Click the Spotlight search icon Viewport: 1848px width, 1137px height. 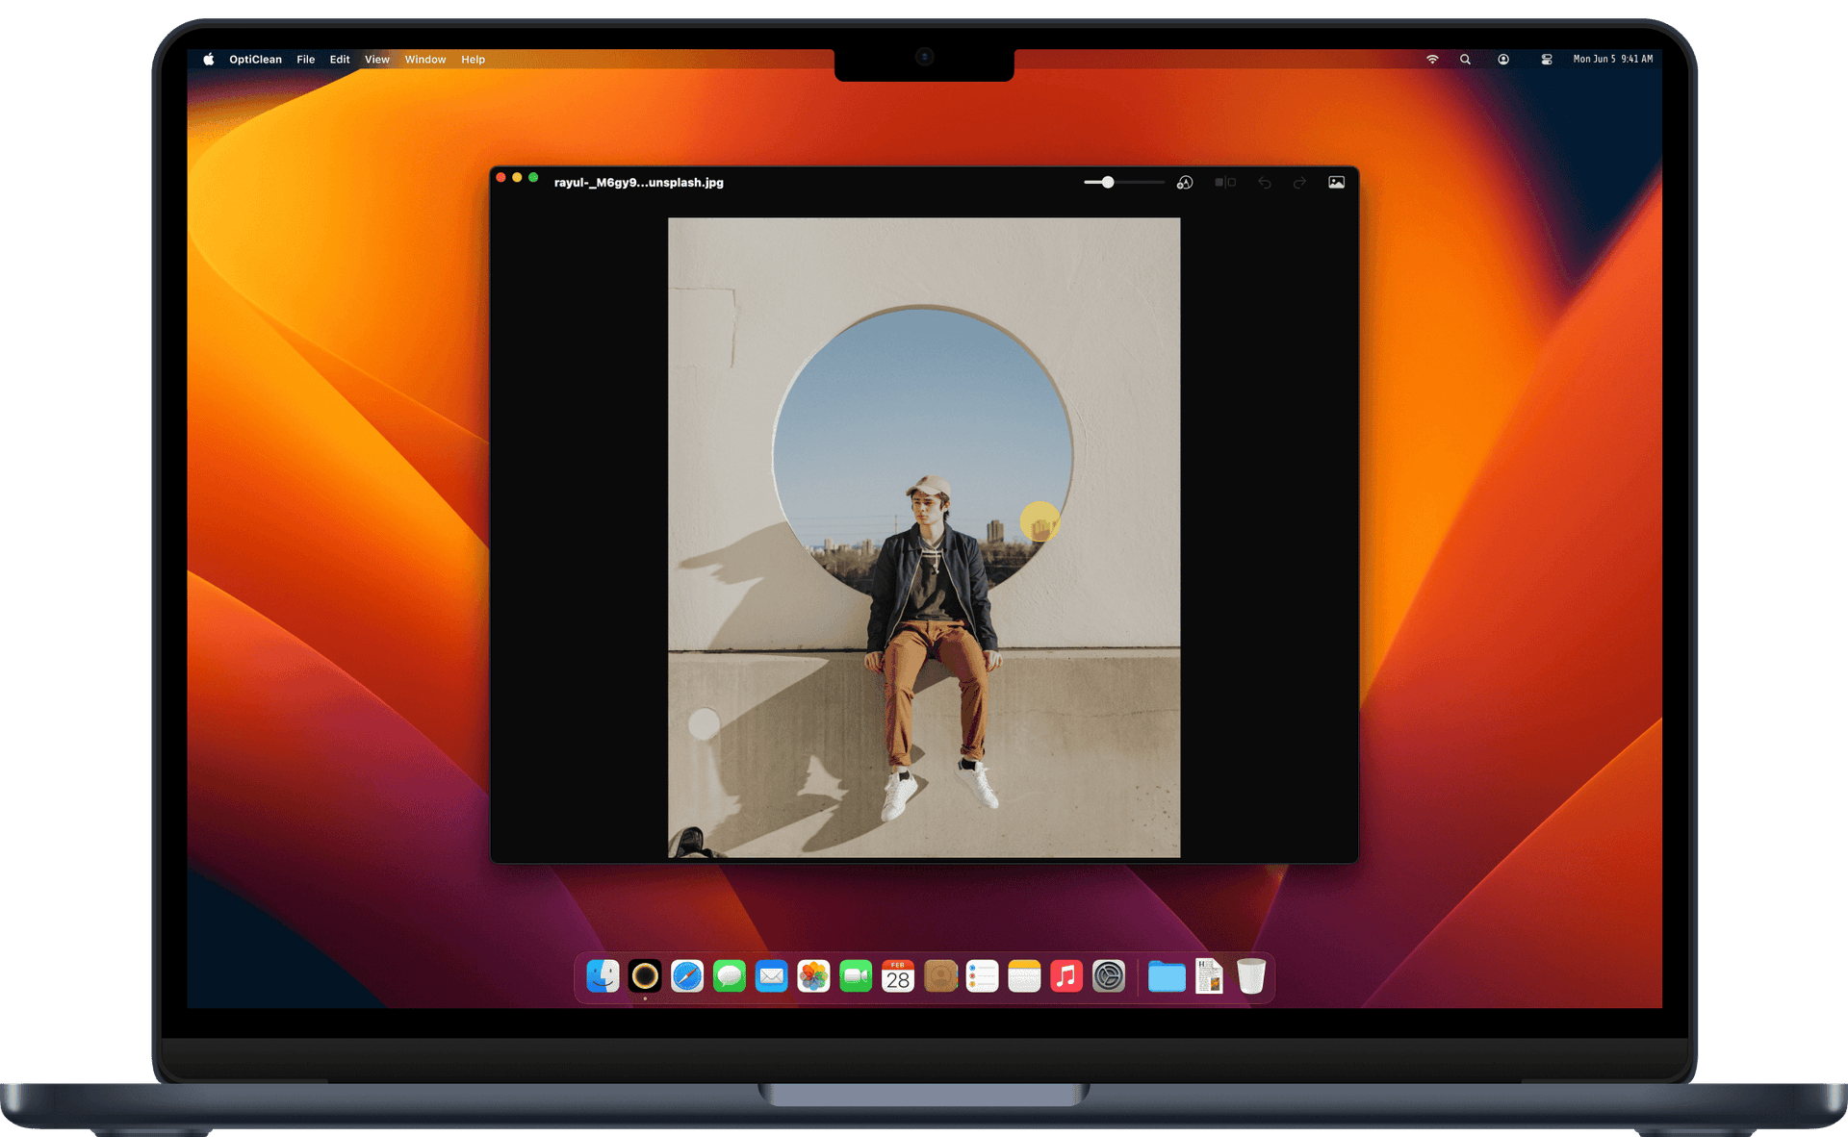1465,60
